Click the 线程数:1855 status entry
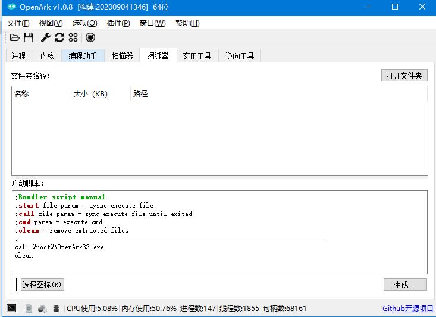Screen dimensions: 436x317 point(239,309)
